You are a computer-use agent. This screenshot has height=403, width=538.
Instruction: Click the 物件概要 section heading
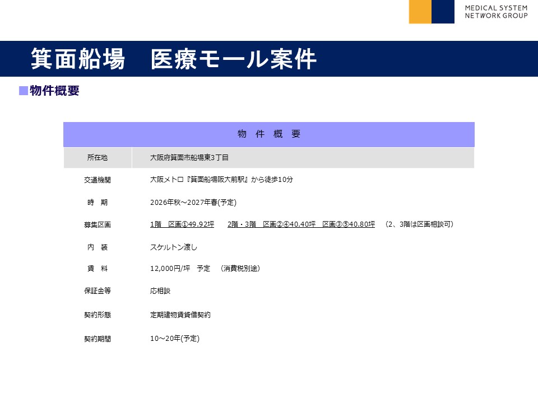54,91
